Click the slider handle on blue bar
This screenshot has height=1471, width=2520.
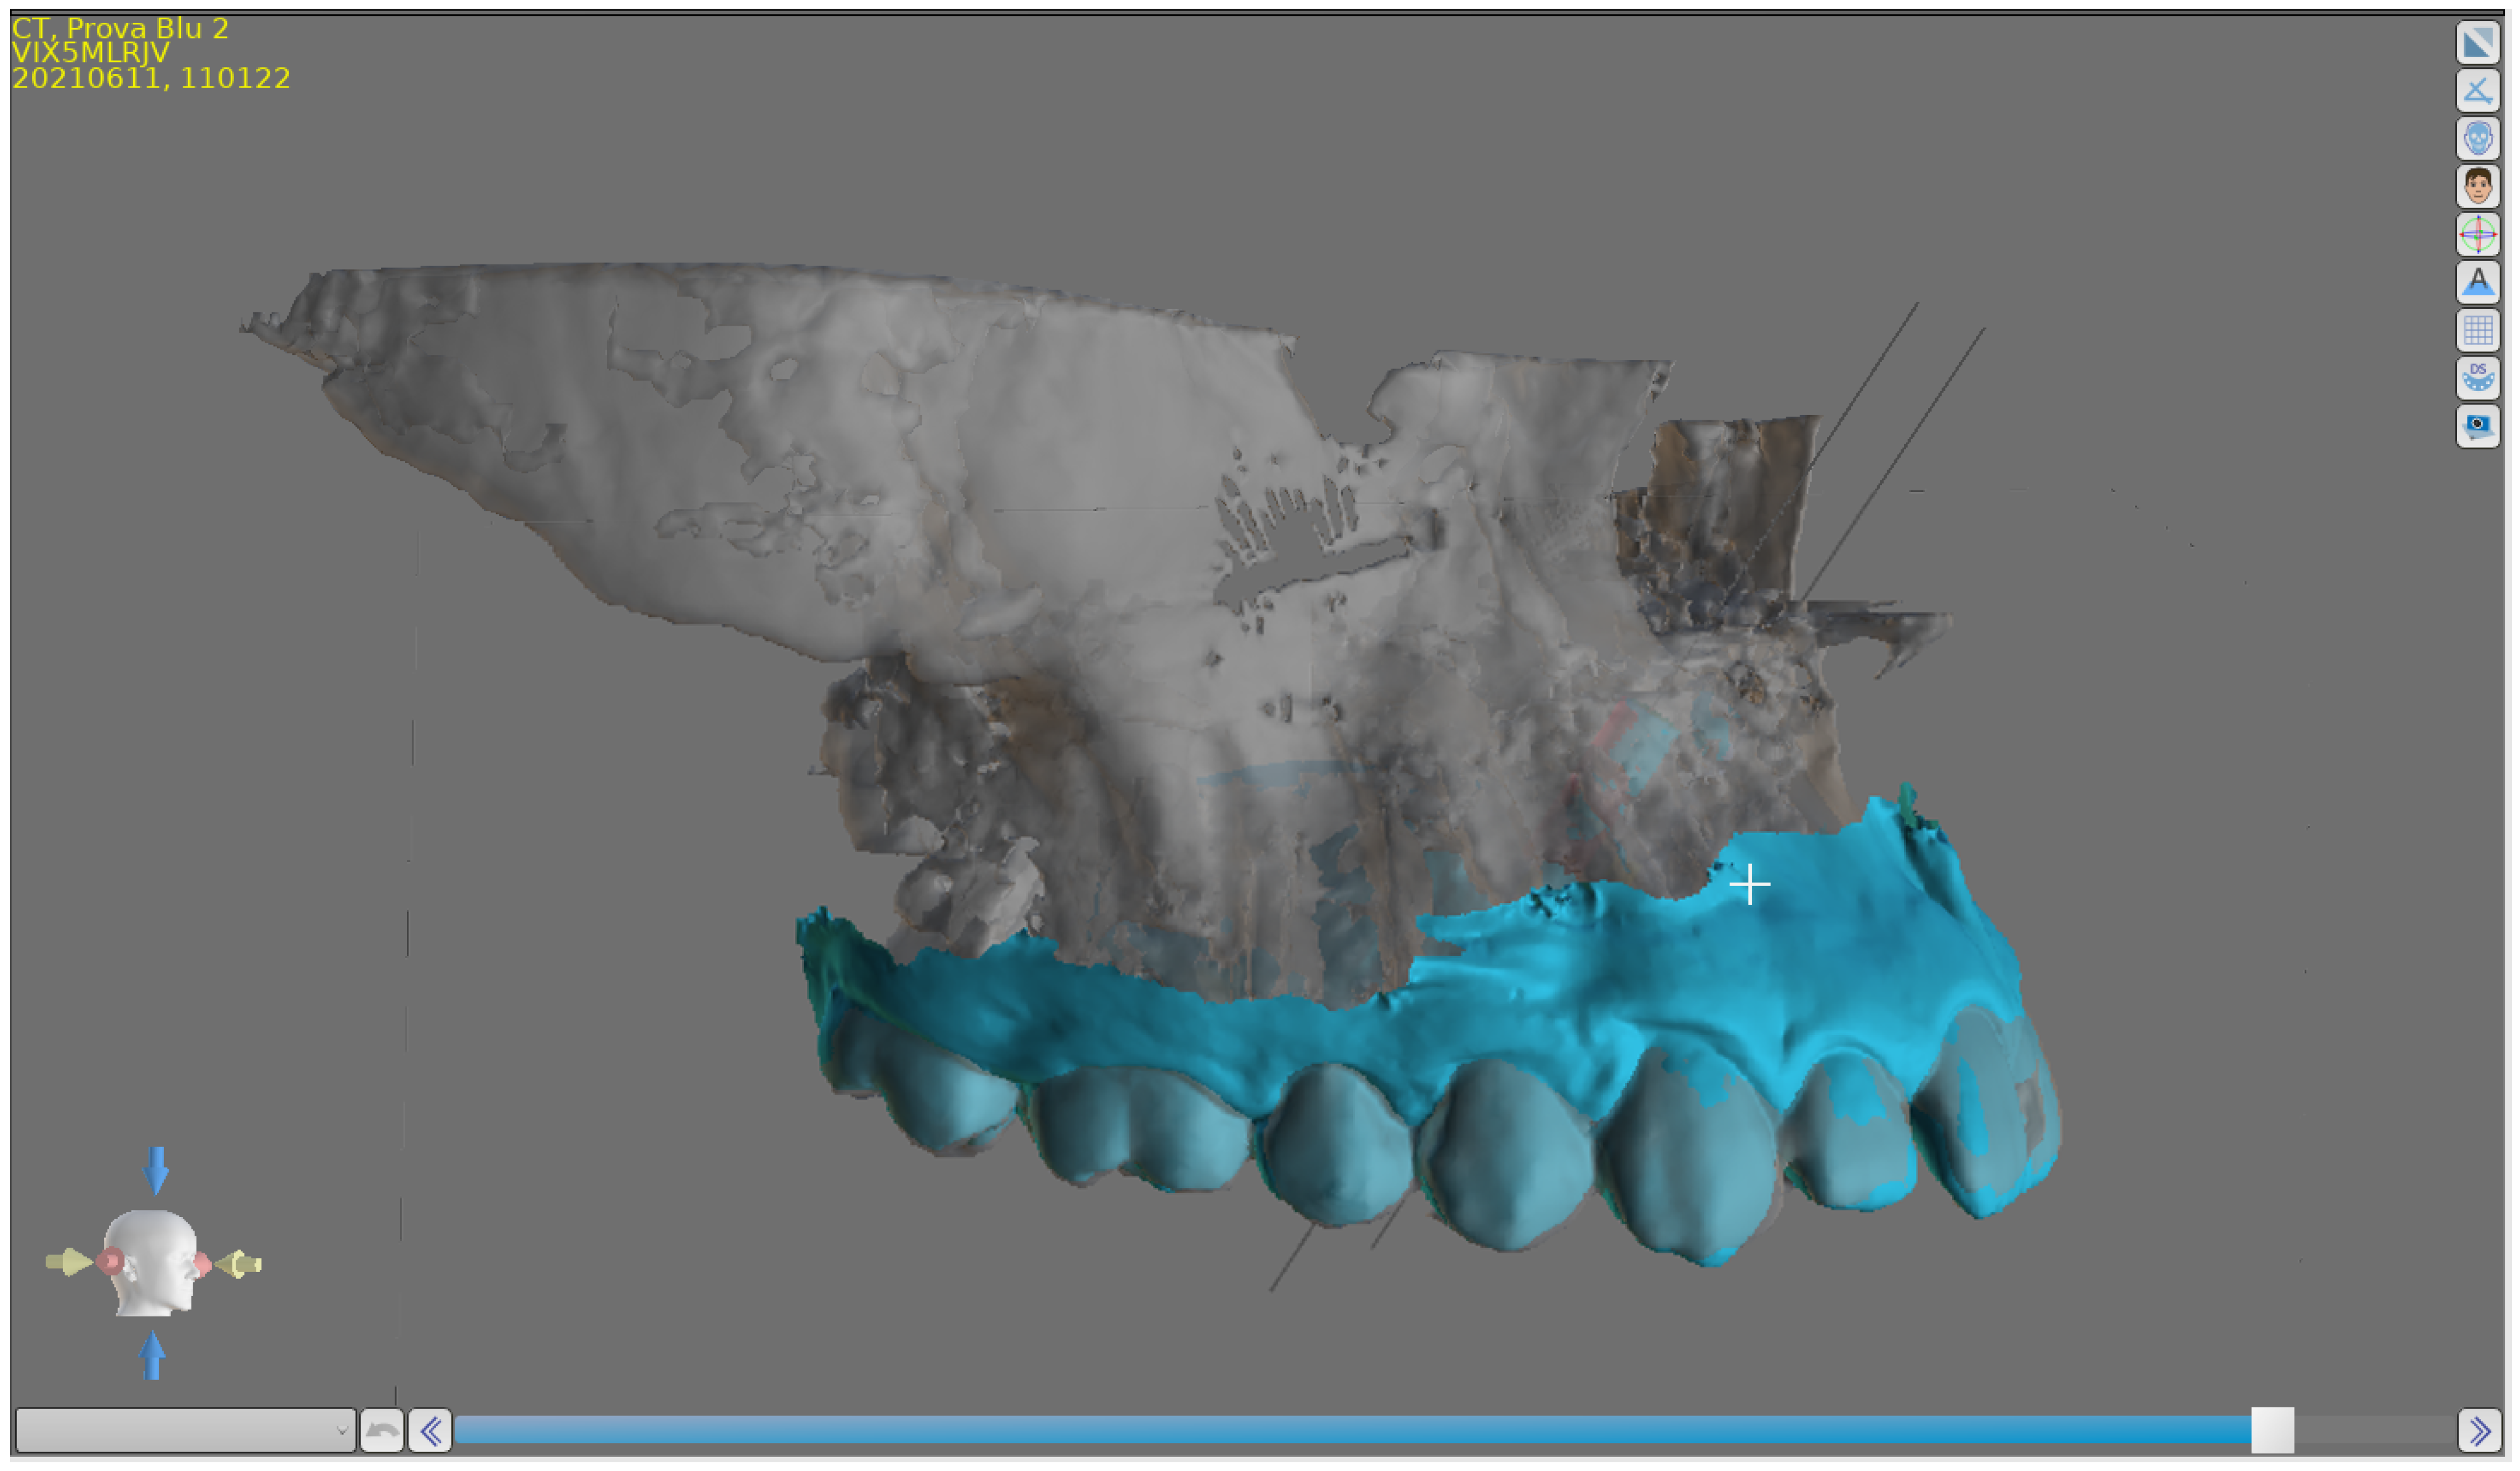(2272, 1431)
